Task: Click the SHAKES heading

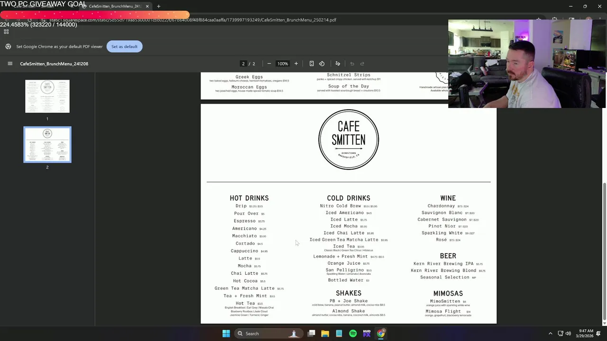Action: point(349,293)
